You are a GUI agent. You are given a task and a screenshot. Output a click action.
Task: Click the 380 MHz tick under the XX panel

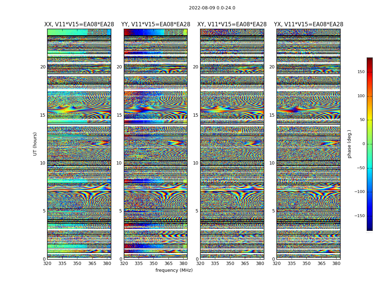click(x=107, y=264)
